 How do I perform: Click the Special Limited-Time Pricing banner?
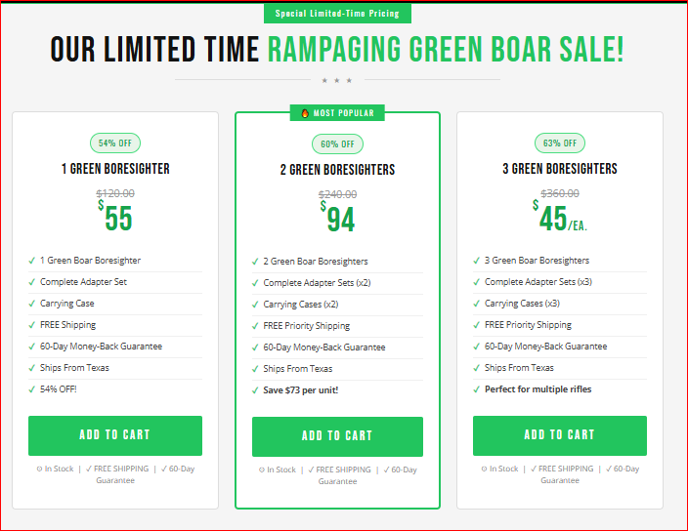(337, 14)
